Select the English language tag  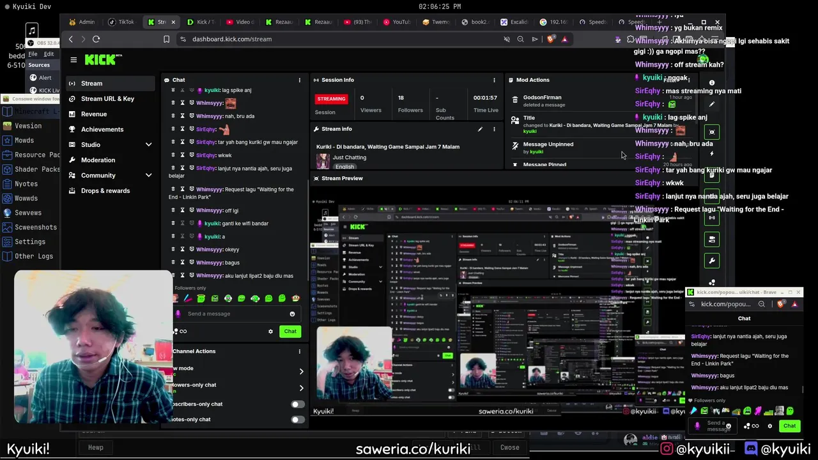coord(344,167)
